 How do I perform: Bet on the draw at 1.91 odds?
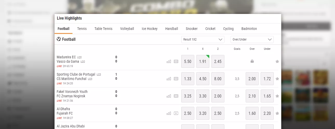tap(203, 61)
